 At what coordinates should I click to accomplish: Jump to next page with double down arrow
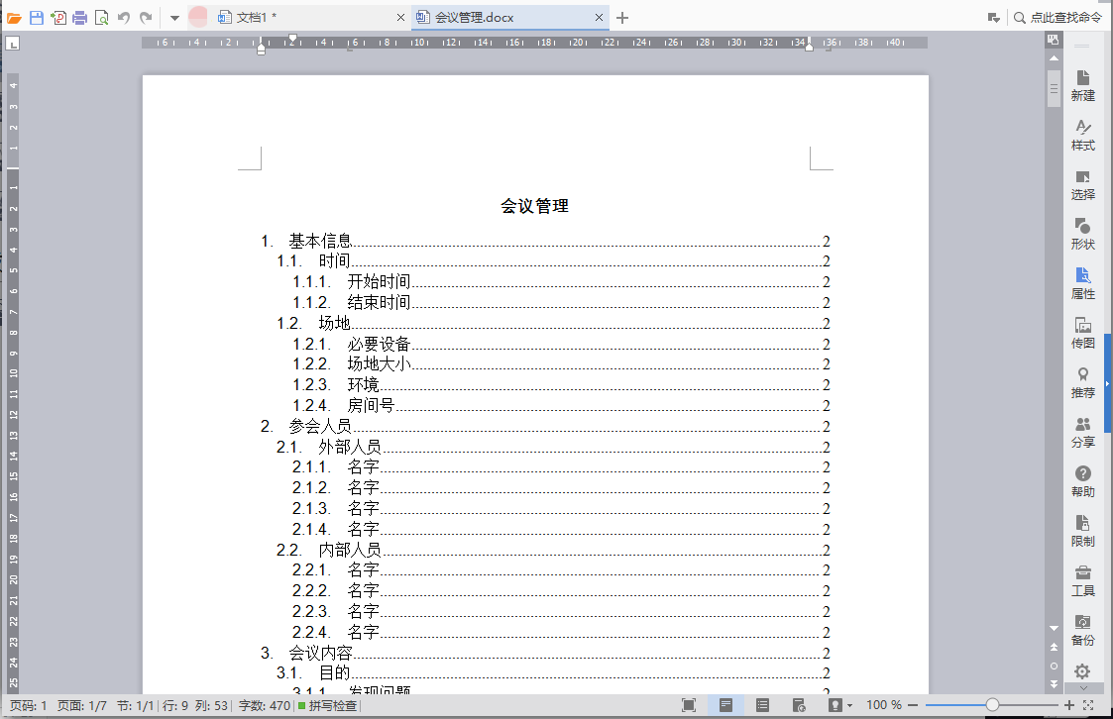pyautogui.click(x=1055, y=684)
